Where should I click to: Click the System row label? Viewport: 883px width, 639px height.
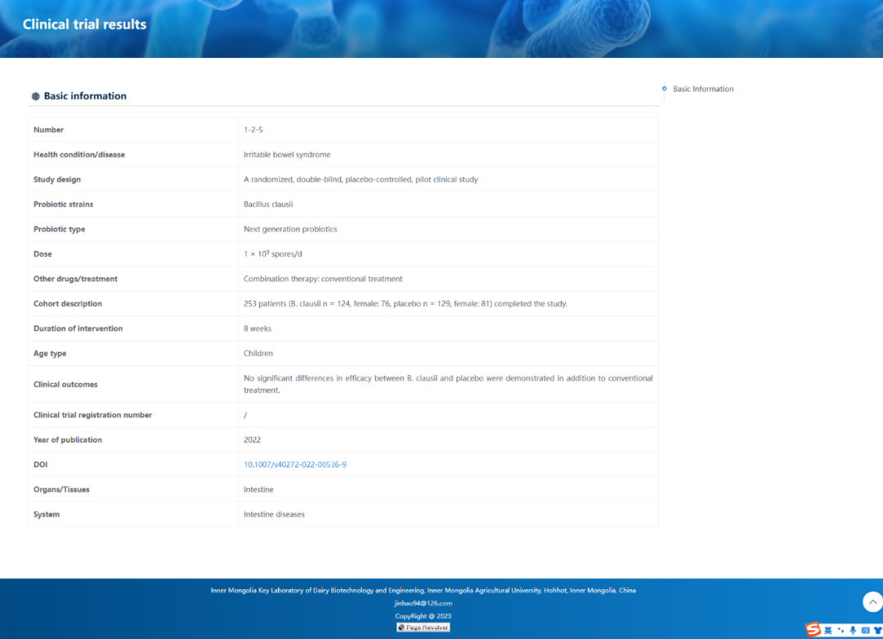tap(46, 514)
